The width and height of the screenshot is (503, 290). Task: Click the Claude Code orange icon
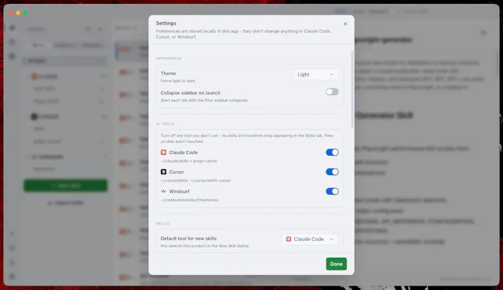(163, 152)
